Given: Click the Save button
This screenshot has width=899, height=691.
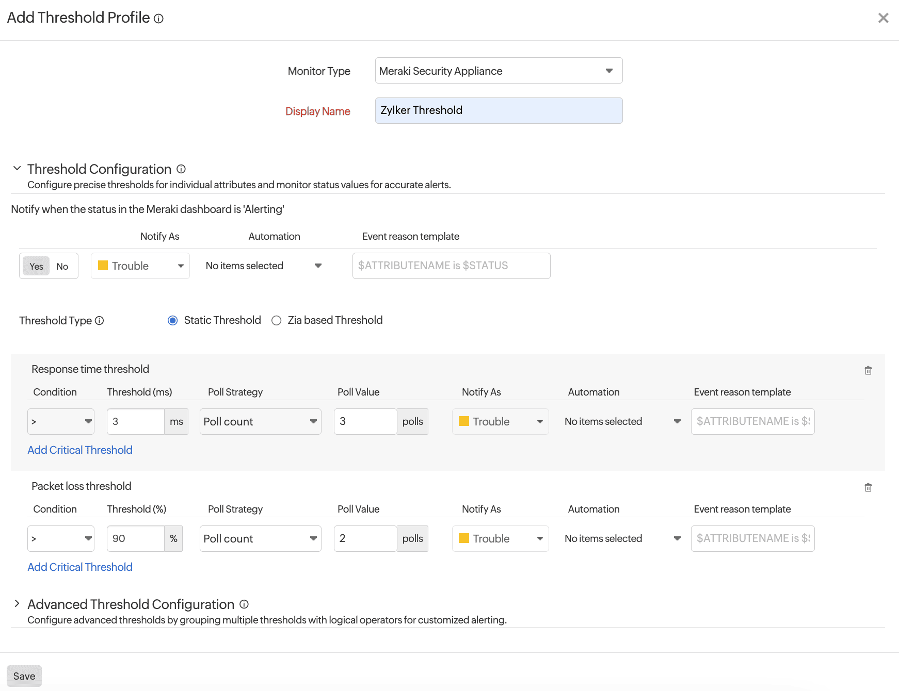Looking at the screenshot, I should click(24, 676).
